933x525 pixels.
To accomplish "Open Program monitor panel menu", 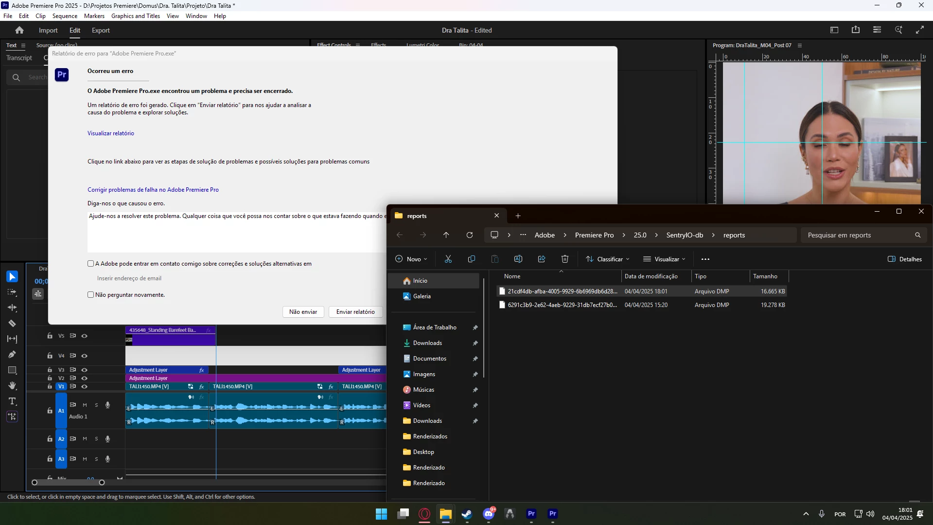I will [800, 46].
